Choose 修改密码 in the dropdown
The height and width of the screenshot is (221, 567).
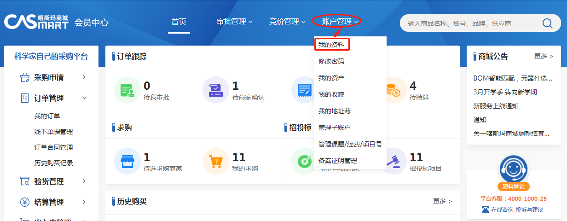331,61
